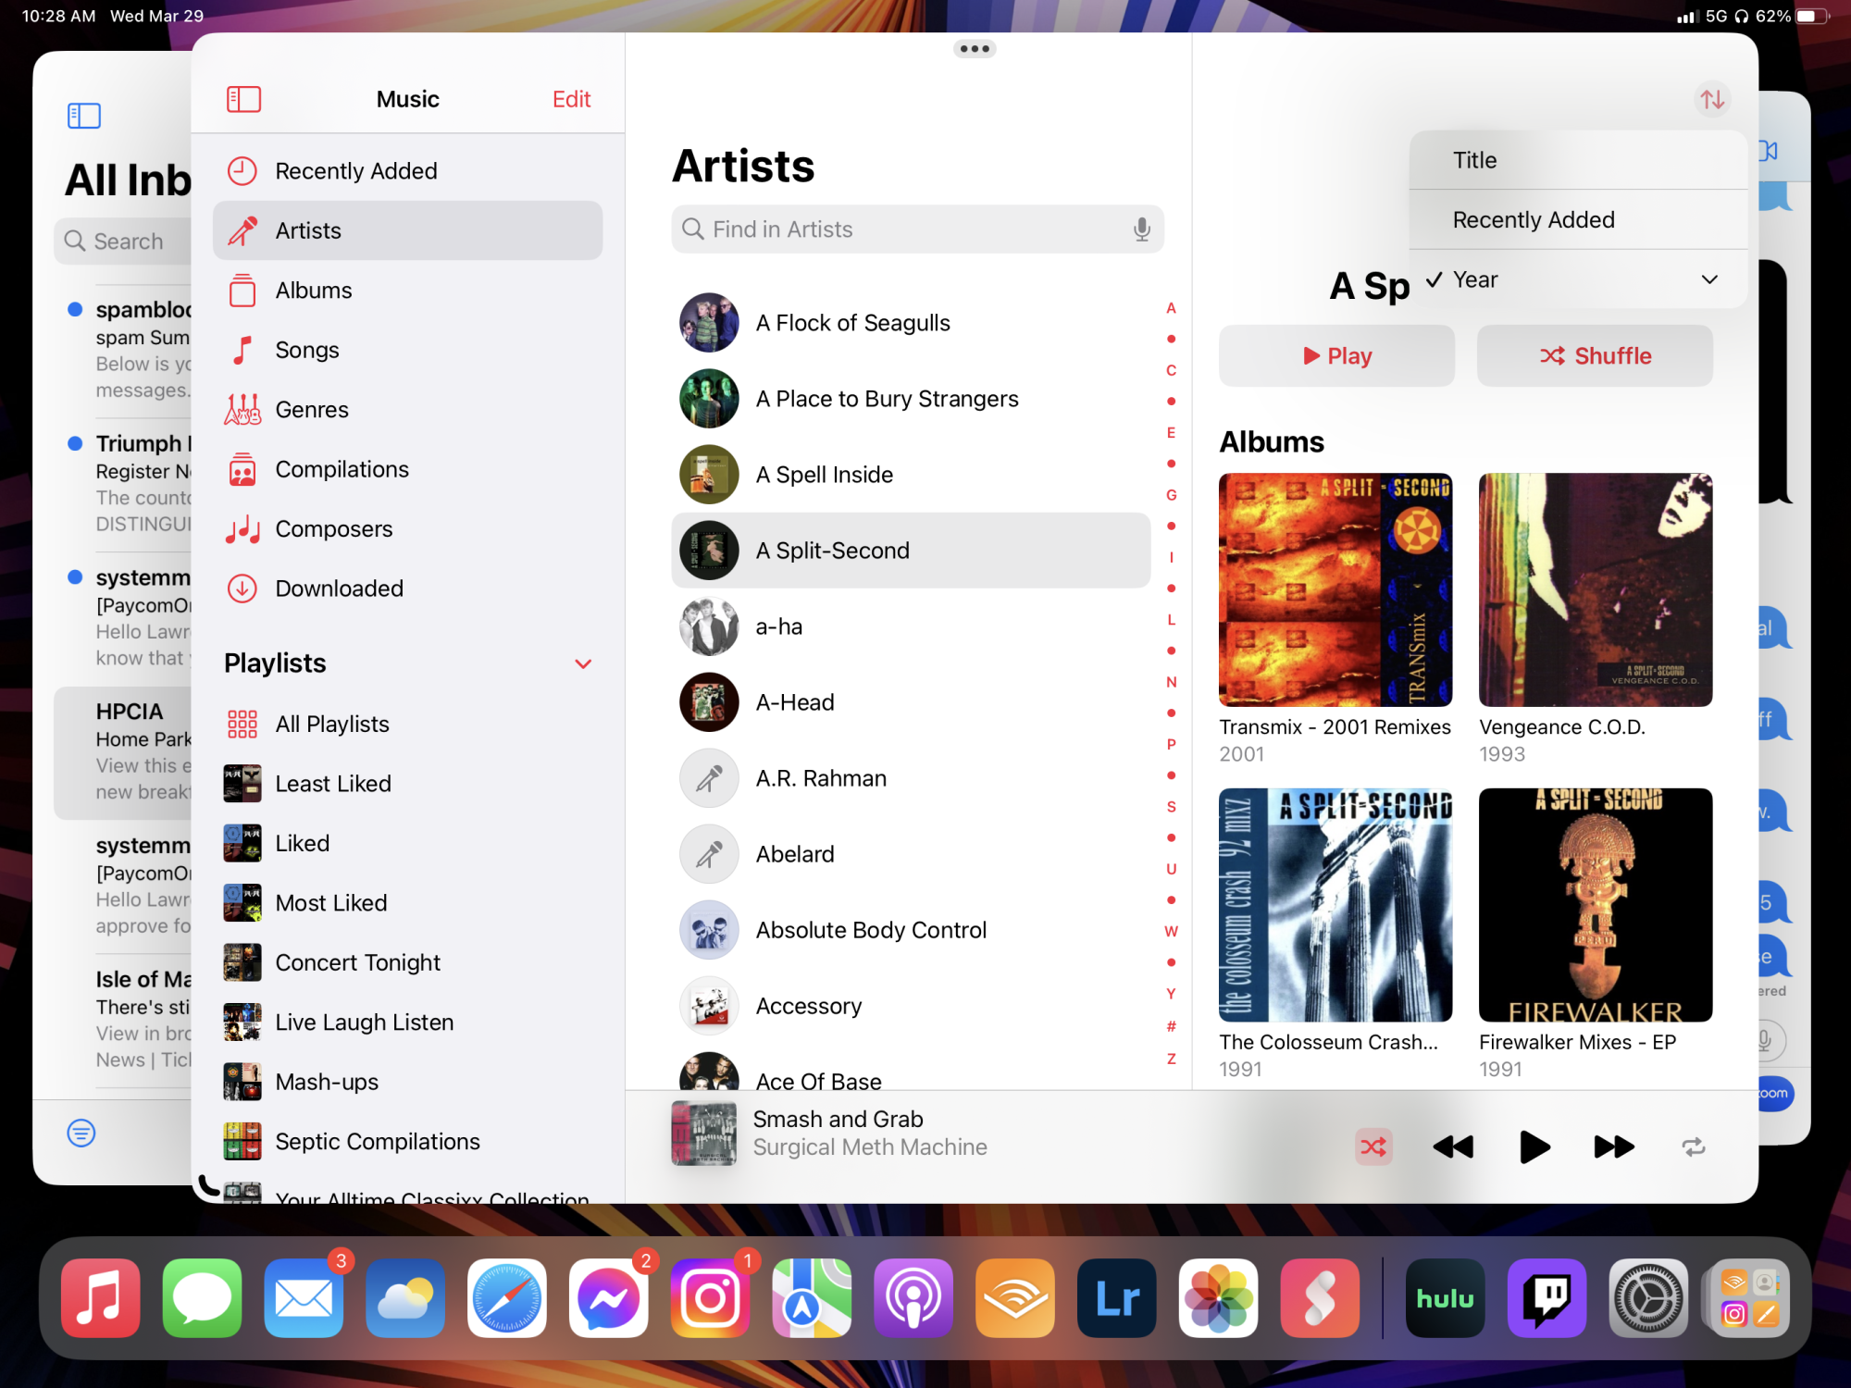Screen dimensions: 1851x1388
Task: Open the Compilations section
Action: tap(407, 469)
